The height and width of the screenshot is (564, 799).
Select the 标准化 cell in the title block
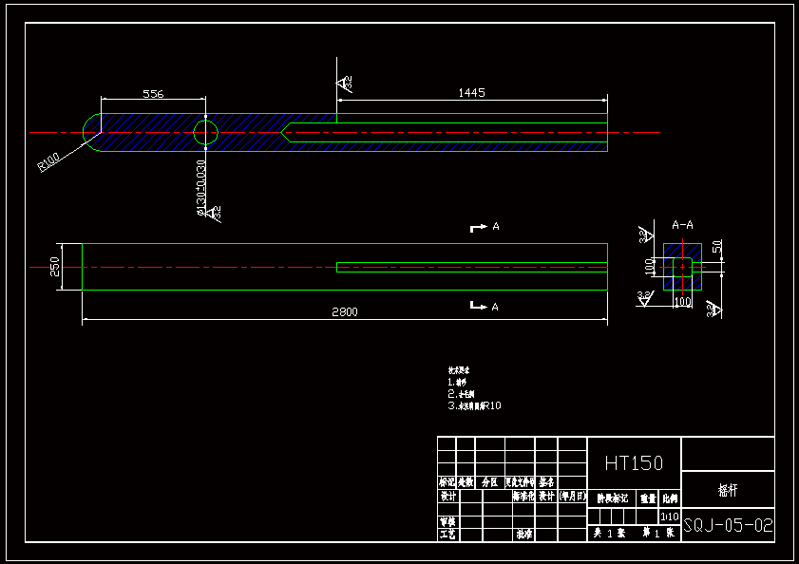523,496
